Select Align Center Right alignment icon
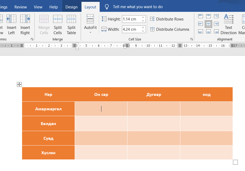 (x=216, y=24)
